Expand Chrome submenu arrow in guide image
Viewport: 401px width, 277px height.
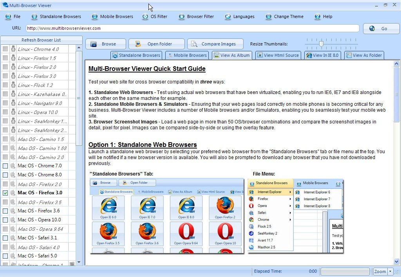pyautogui.click(x=290, y=219)
